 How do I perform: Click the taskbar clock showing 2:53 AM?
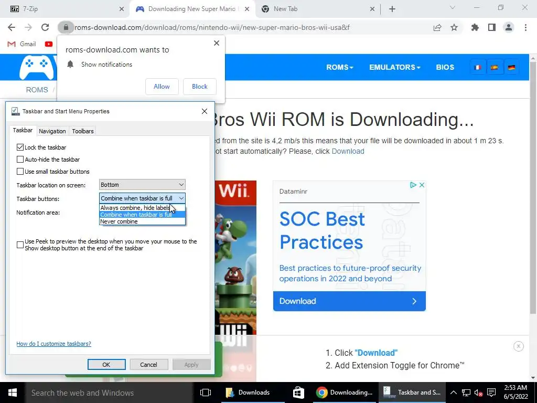pyautogui.click(x=515, y=393)
